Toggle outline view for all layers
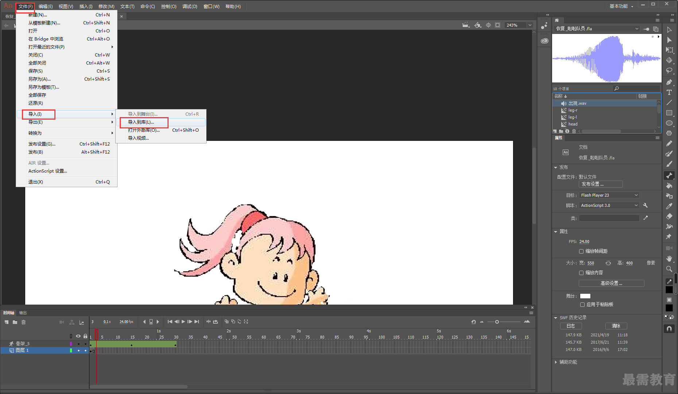Screen dimensions: 678x394 pyautogui.click(x=71, y=336)
